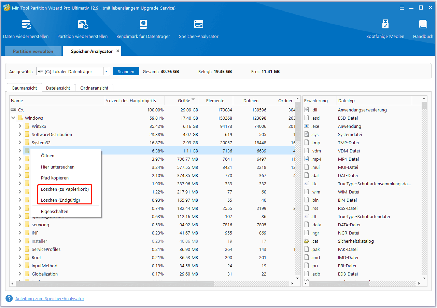
Task: Select the EDB-Datei row
Action: pyautogui.click(x=362, y=274)
